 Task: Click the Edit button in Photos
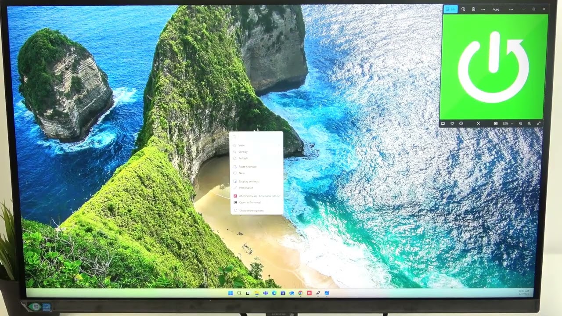(450, 9)
